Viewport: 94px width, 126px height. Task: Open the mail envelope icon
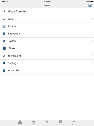click(90, 5)
